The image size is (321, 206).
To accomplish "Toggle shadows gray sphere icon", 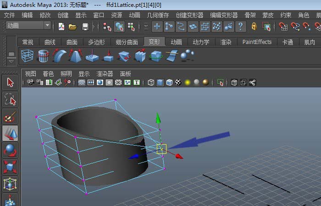I will pos(197,82).
